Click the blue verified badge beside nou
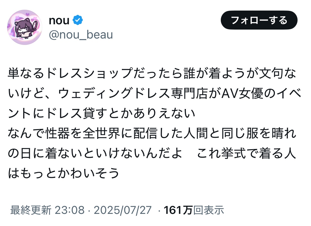Screen dimensions: 311x226 click(x=78, y=21)
